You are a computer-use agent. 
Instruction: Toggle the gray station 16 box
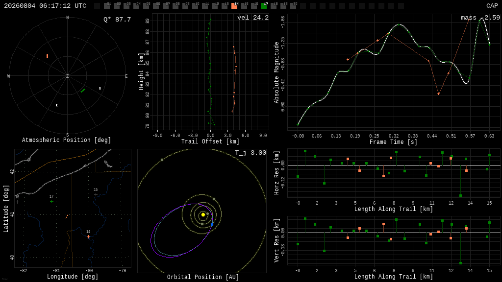254,6
